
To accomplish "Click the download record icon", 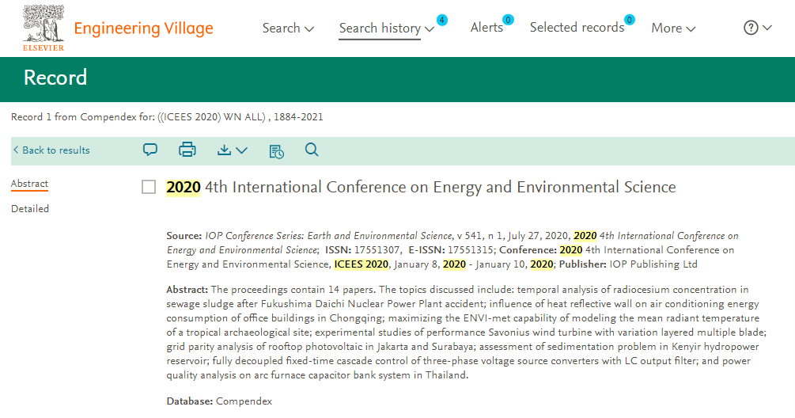I will point(224,150).
